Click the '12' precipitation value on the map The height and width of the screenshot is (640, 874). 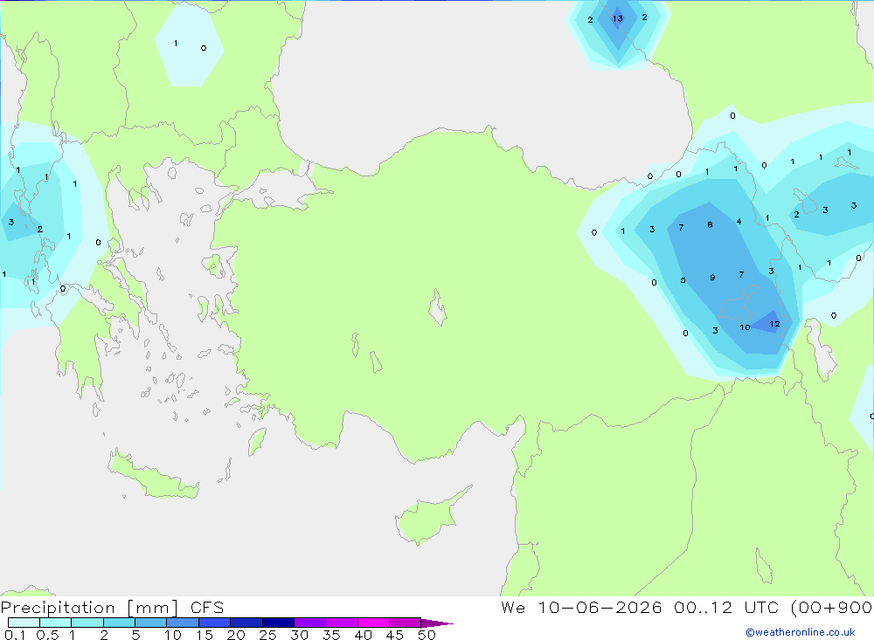coord(774,324)
